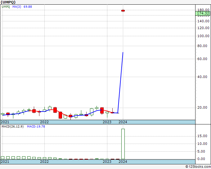Click the MA(3) indicator label

point(17,7)
